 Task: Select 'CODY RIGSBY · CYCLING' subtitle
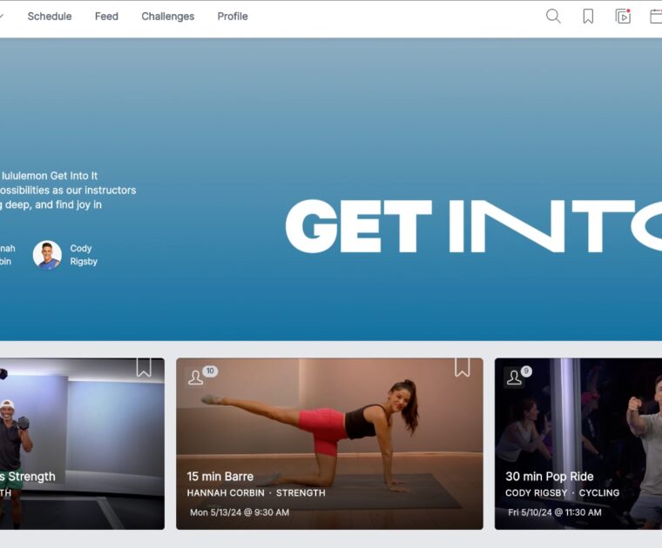tap(563, 493)
